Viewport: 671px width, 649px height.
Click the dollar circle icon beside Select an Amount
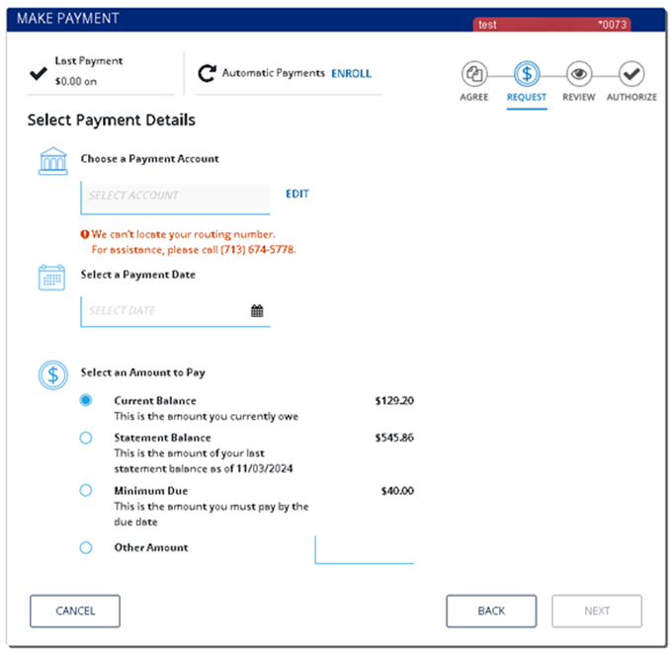[53, 375]
